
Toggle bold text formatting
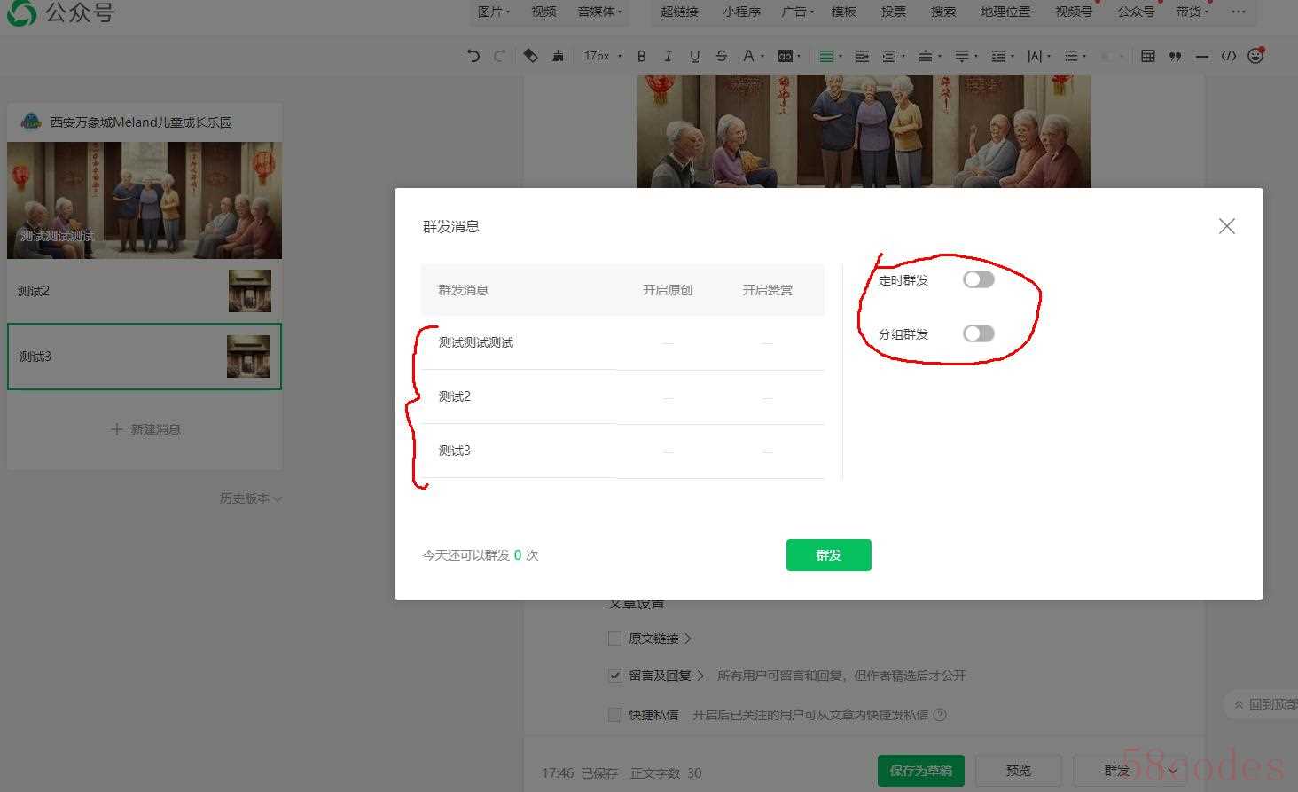click(x=641, y=56)
